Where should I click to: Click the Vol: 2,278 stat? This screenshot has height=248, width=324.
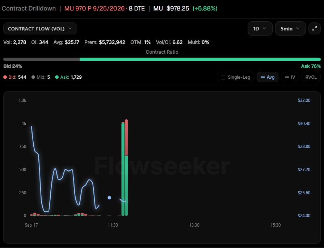tap(15, 42)
